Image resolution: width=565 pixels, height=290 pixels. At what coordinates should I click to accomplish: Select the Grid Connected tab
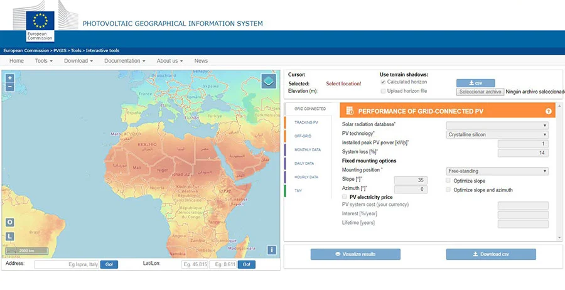point(310,109)
